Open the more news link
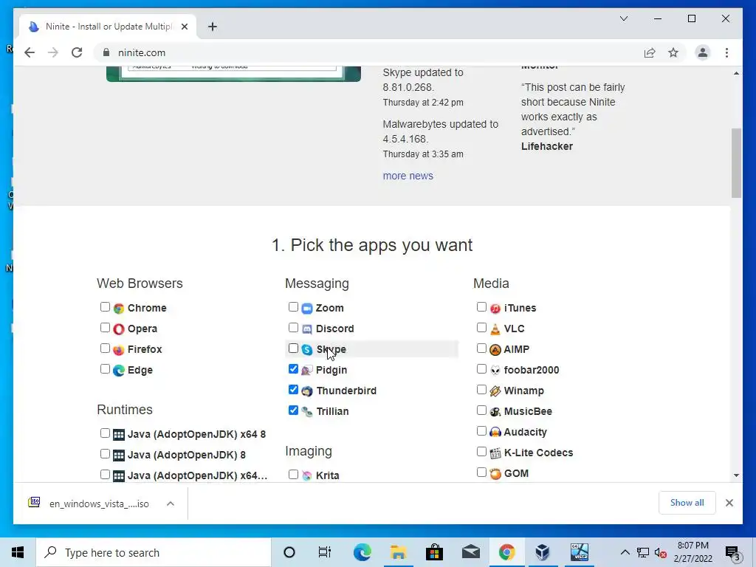This screenshot has height=567, width=756. (408, 176)
